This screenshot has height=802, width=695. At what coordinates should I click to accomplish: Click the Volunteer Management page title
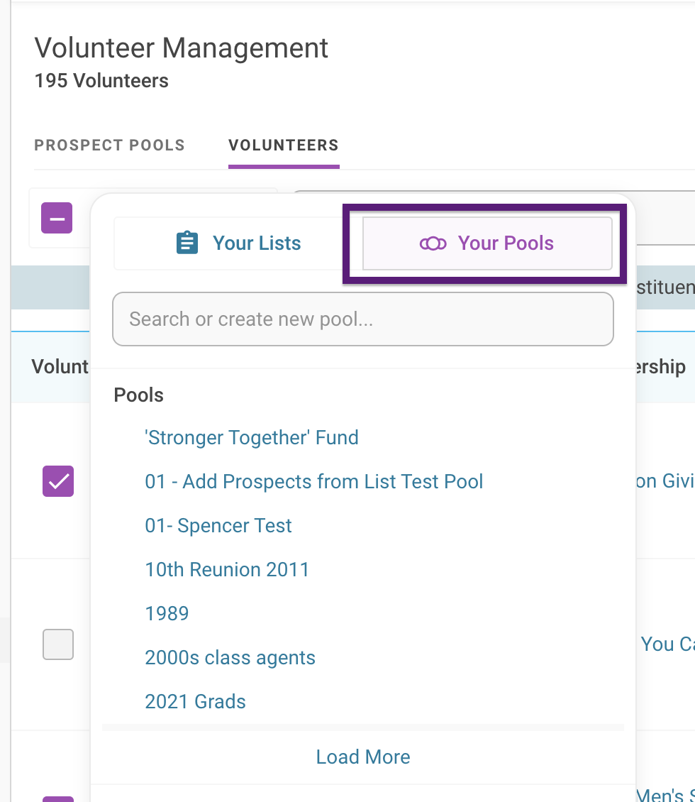coord(181,48)
